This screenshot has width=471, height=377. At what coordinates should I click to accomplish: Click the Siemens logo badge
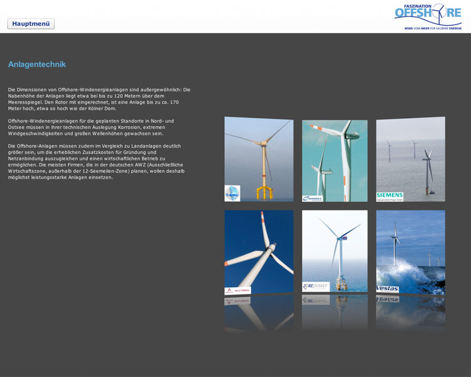point(389,196)
